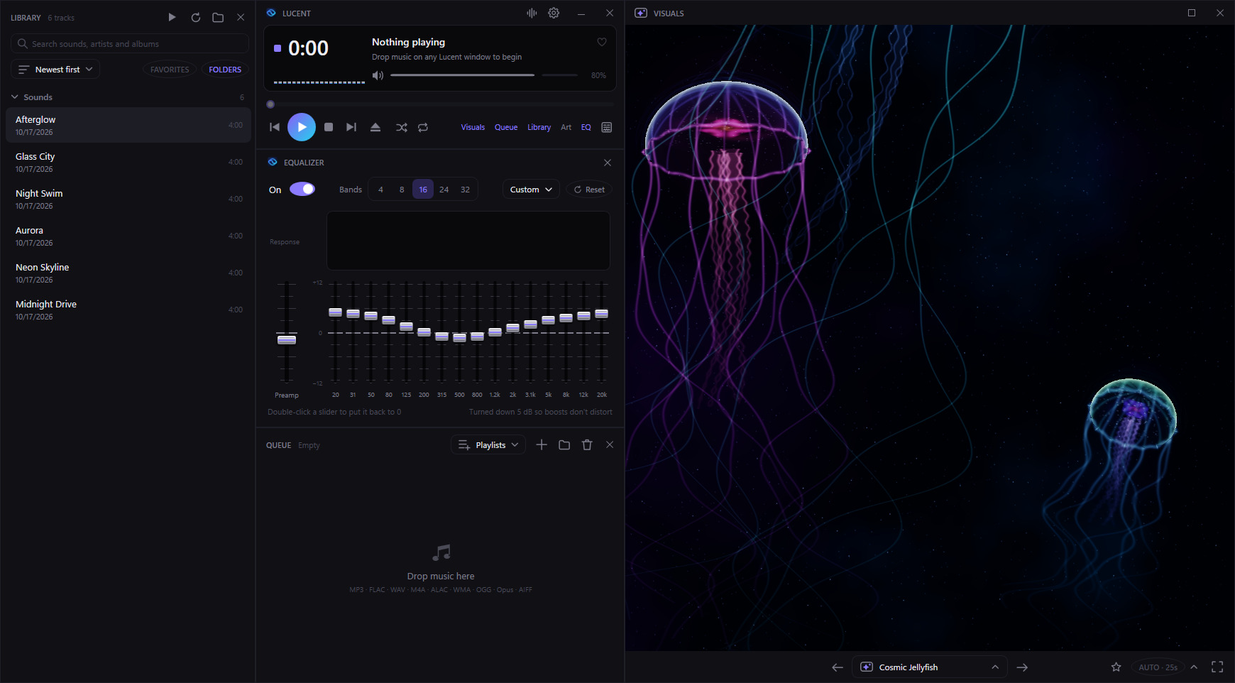
Task: Toggle repeat mode
Action: pyautogui.click(x=423, y=127)
